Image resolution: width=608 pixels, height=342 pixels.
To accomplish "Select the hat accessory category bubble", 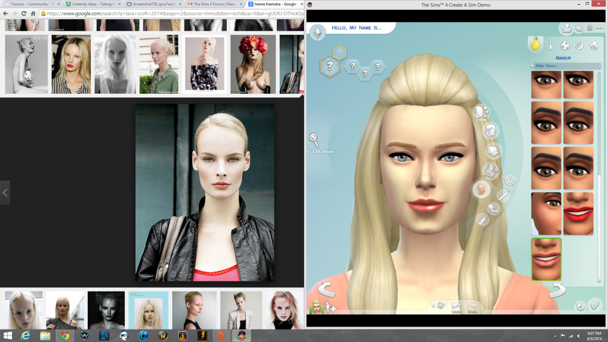I will click(494, 151).
